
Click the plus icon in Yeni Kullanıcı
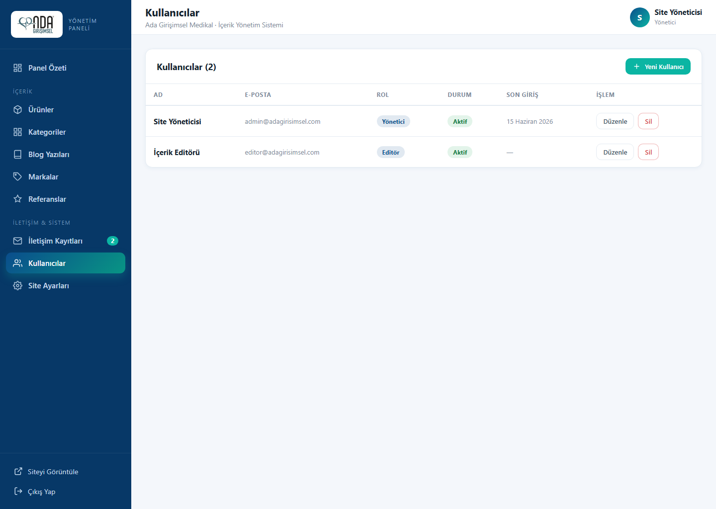click(x=636, y=67)
